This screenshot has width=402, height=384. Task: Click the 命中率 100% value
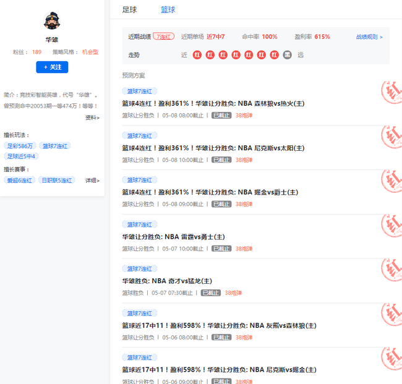pos(270,36)
